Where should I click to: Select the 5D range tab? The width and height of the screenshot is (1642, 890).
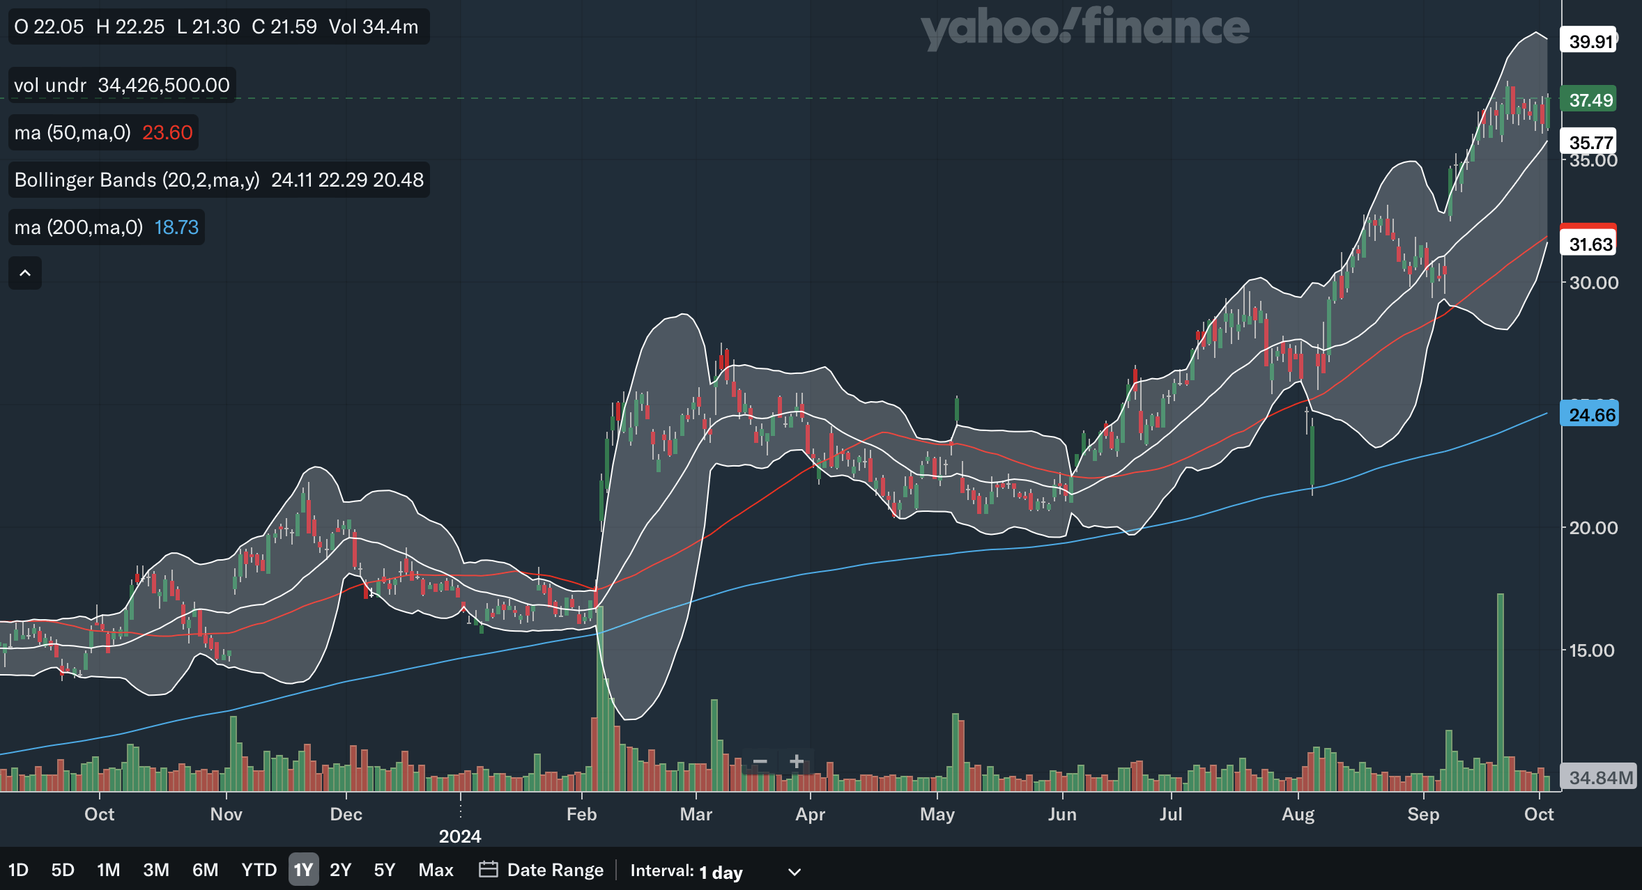pos(63,870)
